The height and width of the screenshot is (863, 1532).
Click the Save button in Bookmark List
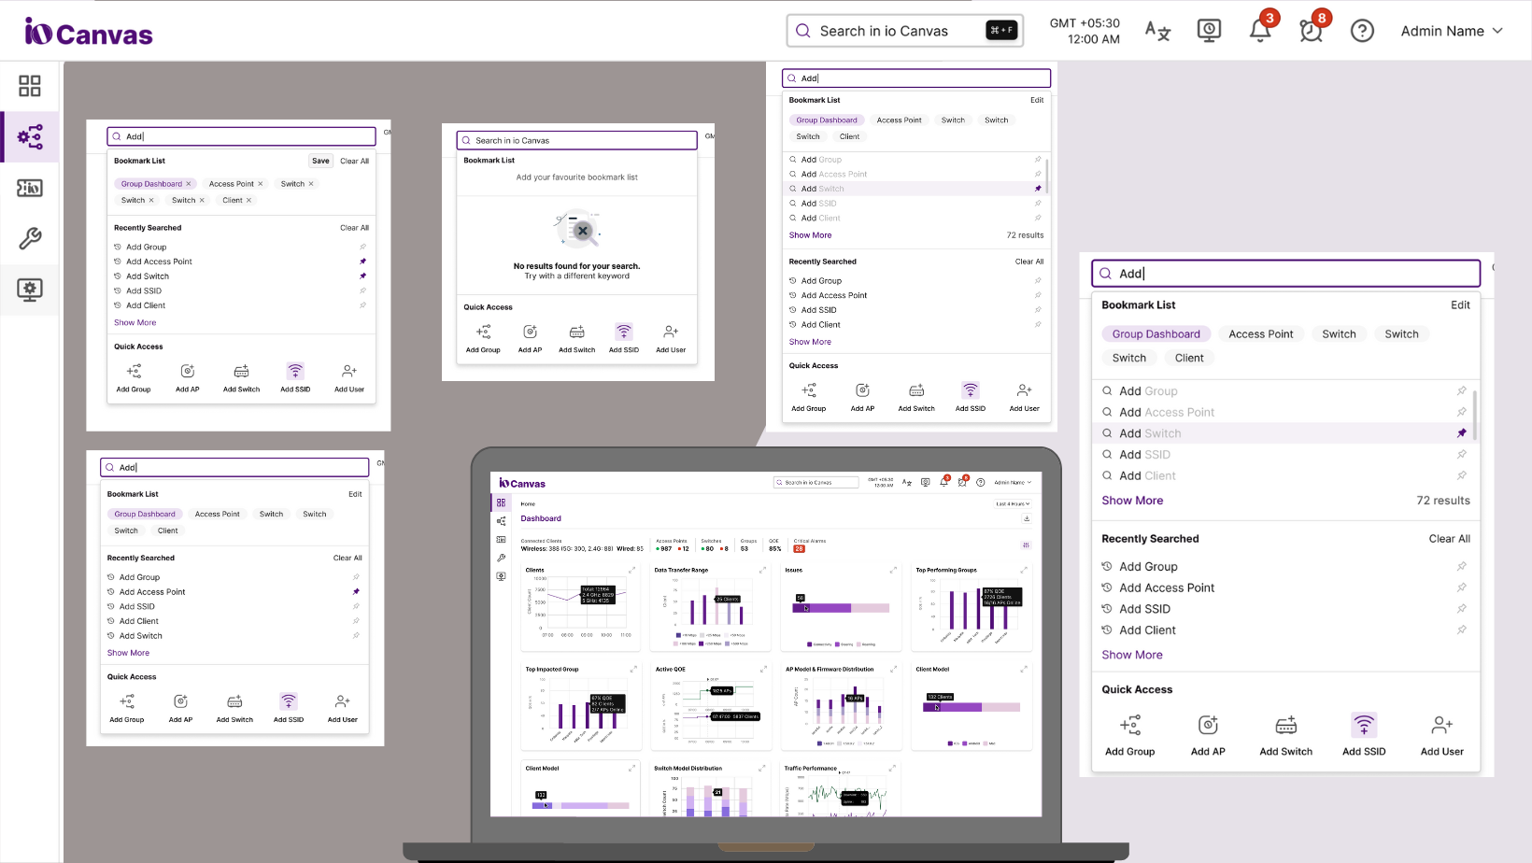[320, 161]
